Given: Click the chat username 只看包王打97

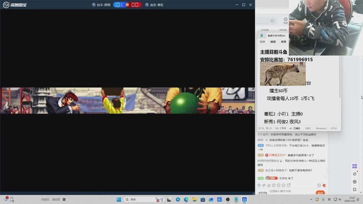Looking at the screenshot, I should click(x=278, y=155).
